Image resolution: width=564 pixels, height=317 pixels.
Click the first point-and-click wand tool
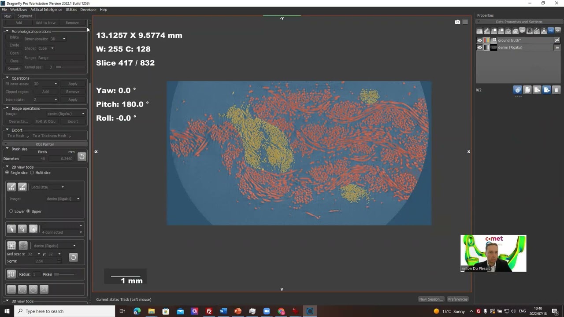pyautogui.click(x=11, y=229)
